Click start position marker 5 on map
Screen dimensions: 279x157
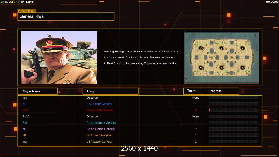pos(221,48)
